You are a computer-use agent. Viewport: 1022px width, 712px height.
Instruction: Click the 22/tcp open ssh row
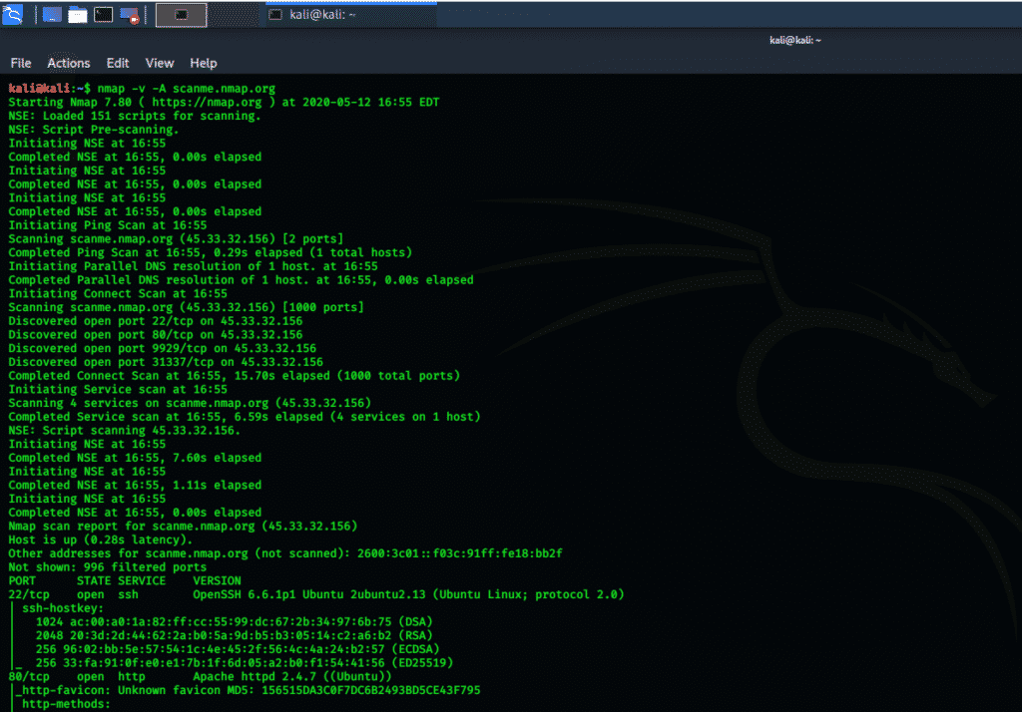click(x=316, y=594)
